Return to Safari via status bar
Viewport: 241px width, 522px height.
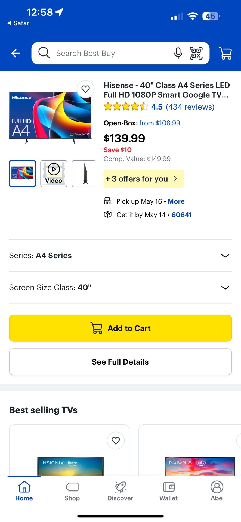coord(19,23)
